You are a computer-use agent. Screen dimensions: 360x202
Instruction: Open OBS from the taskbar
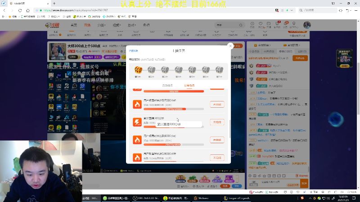(x=145, y=198)
